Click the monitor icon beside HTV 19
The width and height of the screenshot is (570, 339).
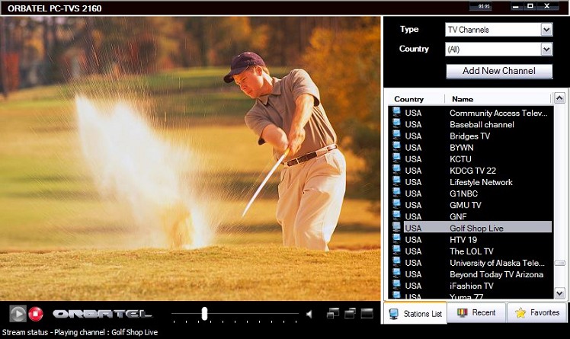pyautogui.click(x=396, y=238)
